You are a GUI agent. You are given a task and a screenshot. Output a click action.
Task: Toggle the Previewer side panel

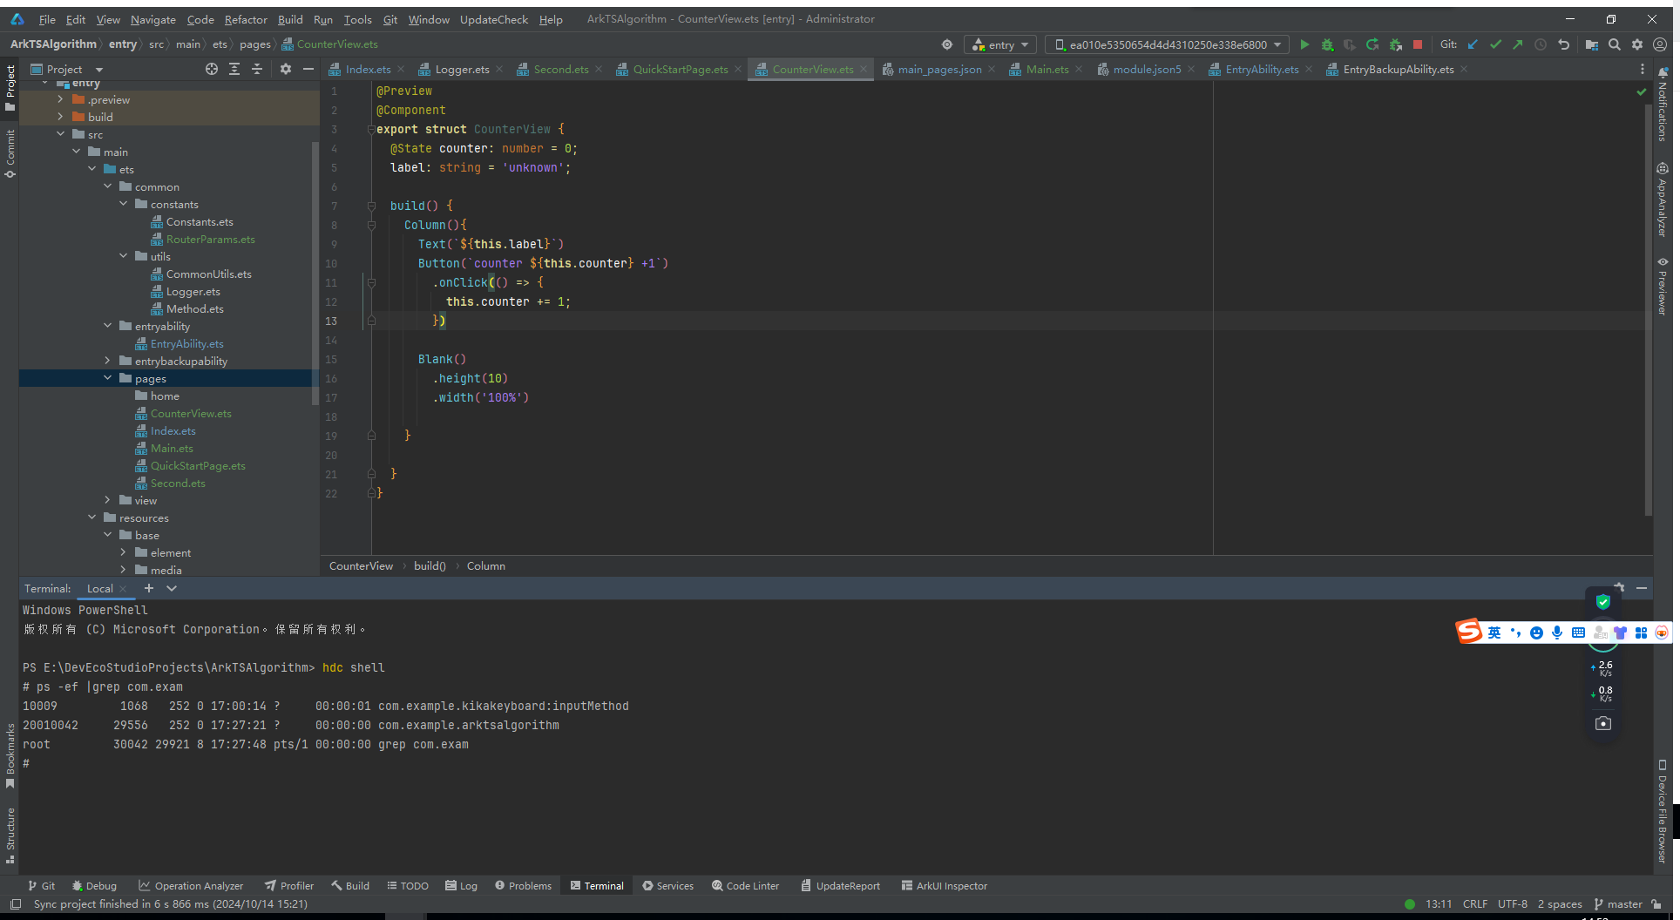(x=1663, y=286)
